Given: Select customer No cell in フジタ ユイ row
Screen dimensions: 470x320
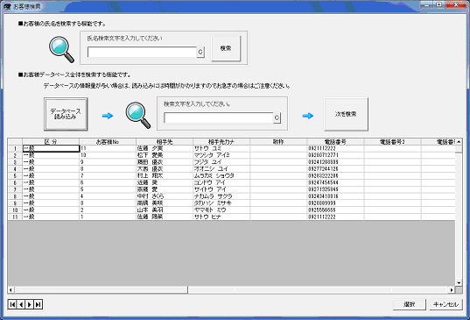Looking at the screenshot, I should coord(108,162).
